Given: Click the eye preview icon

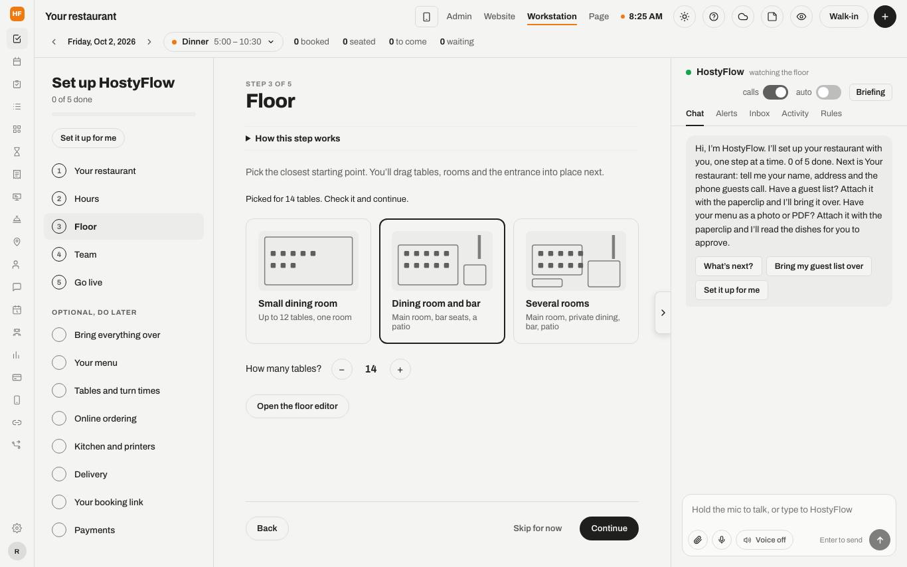Looking at the screenshot, I should 801,17.
